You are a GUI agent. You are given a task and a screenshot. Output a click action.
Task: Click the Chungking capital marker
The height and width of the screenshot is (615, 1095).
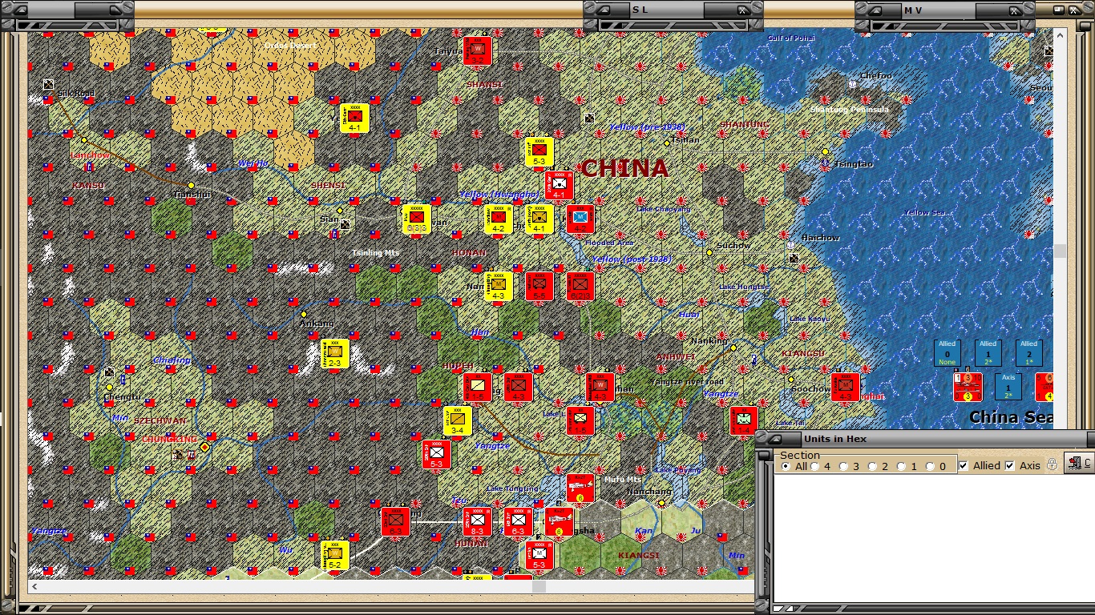(205, 447)
